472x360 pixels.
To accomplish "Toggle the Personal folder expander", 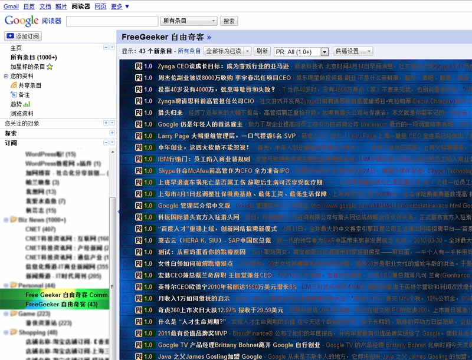I will point(6,285).
